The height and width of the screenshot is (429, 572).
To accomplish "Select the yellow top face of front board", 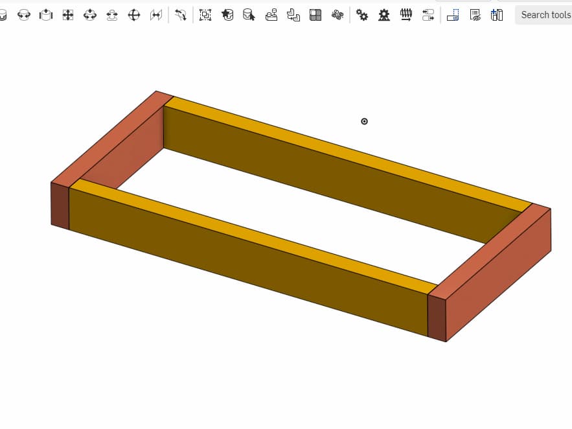I will coord(253,236).
